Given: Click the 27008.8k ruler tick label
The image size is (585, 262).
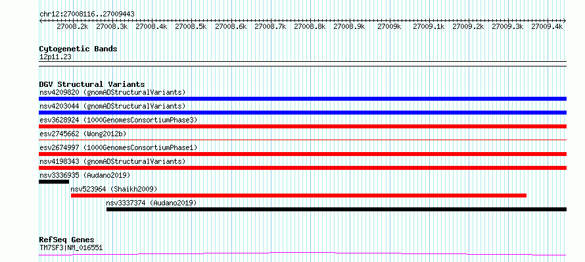Looking at the screenshot, I should tap(310, 26).
